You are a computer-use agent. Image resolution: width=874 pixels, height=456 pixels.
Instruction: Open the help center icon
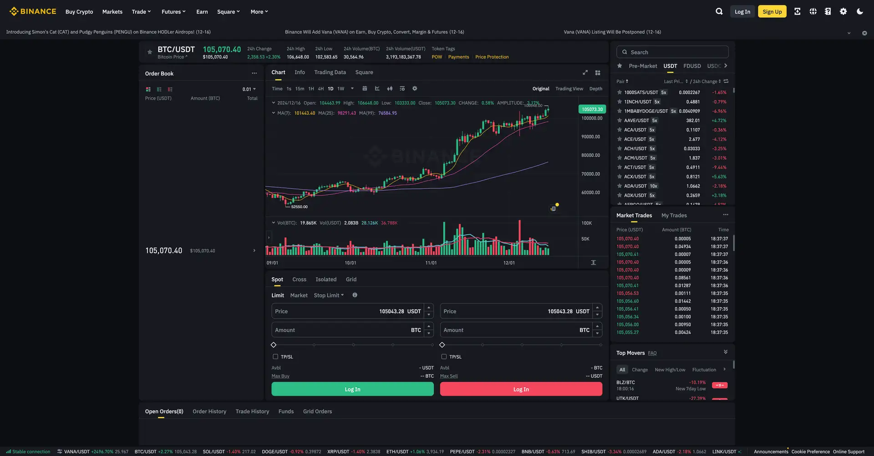[x=828, y=11]
